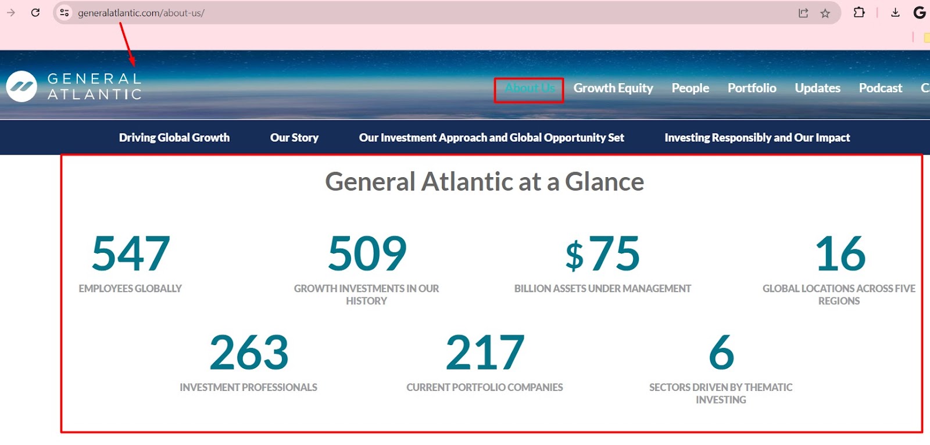This screenshot has width=930, height=445.
Task: Go to the People page
Action: point(691,88)
